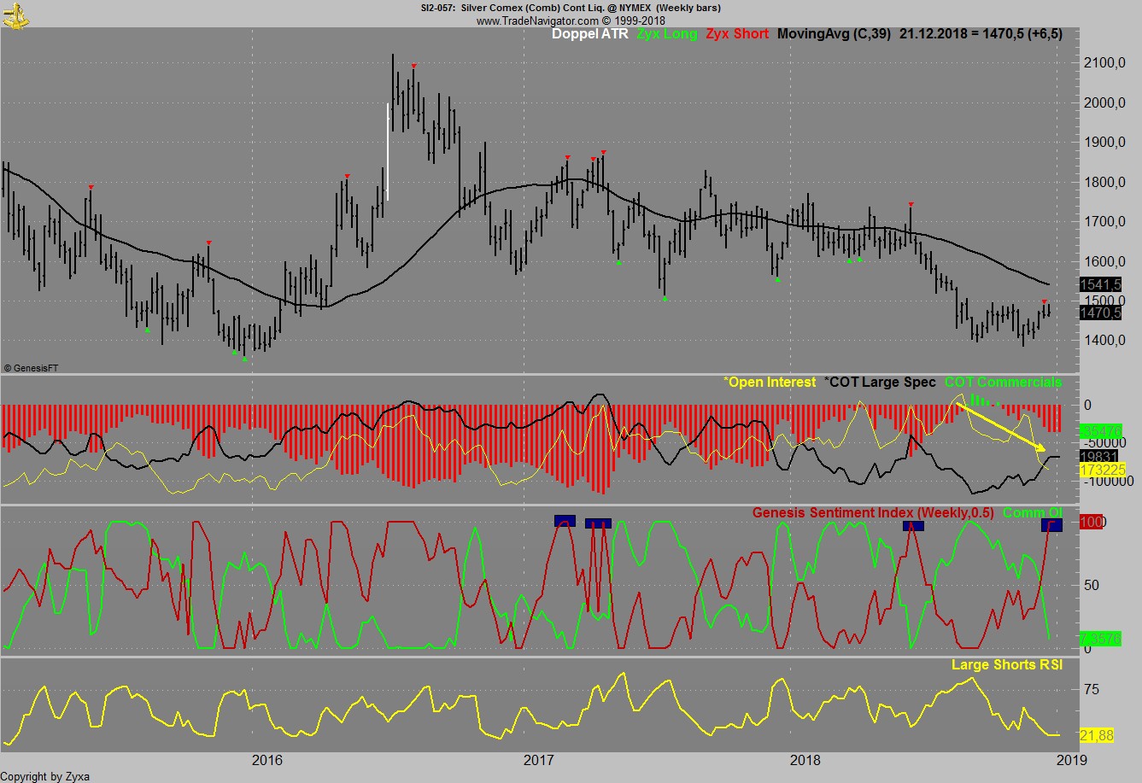Select the Open Interest legend label
Screen dimensions: 1142x783
(769, 383)
